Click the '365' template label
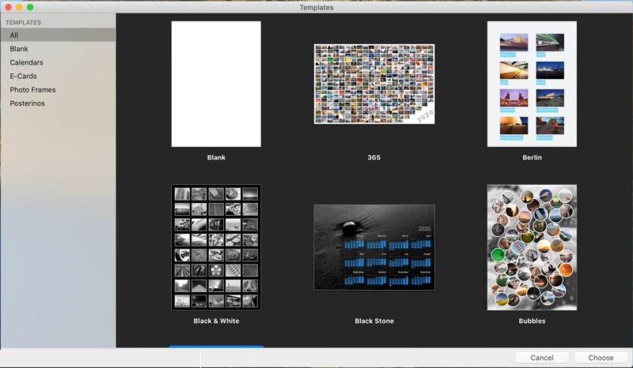The image size is (633, 368). coord(373,158)
